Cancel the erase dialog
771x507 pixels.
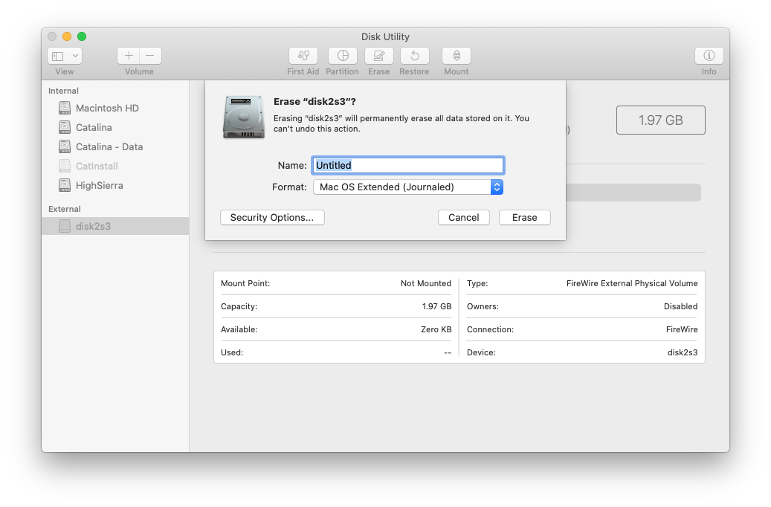464,217
